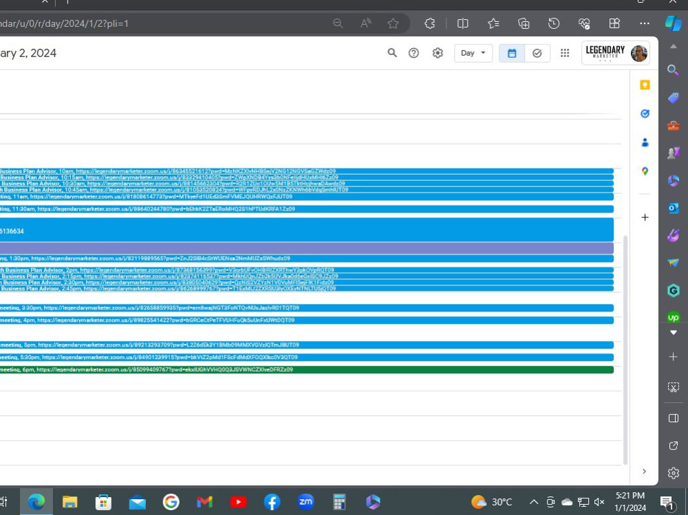
Task: Click the browser address bar URL
Action: [x=65, y=23]
